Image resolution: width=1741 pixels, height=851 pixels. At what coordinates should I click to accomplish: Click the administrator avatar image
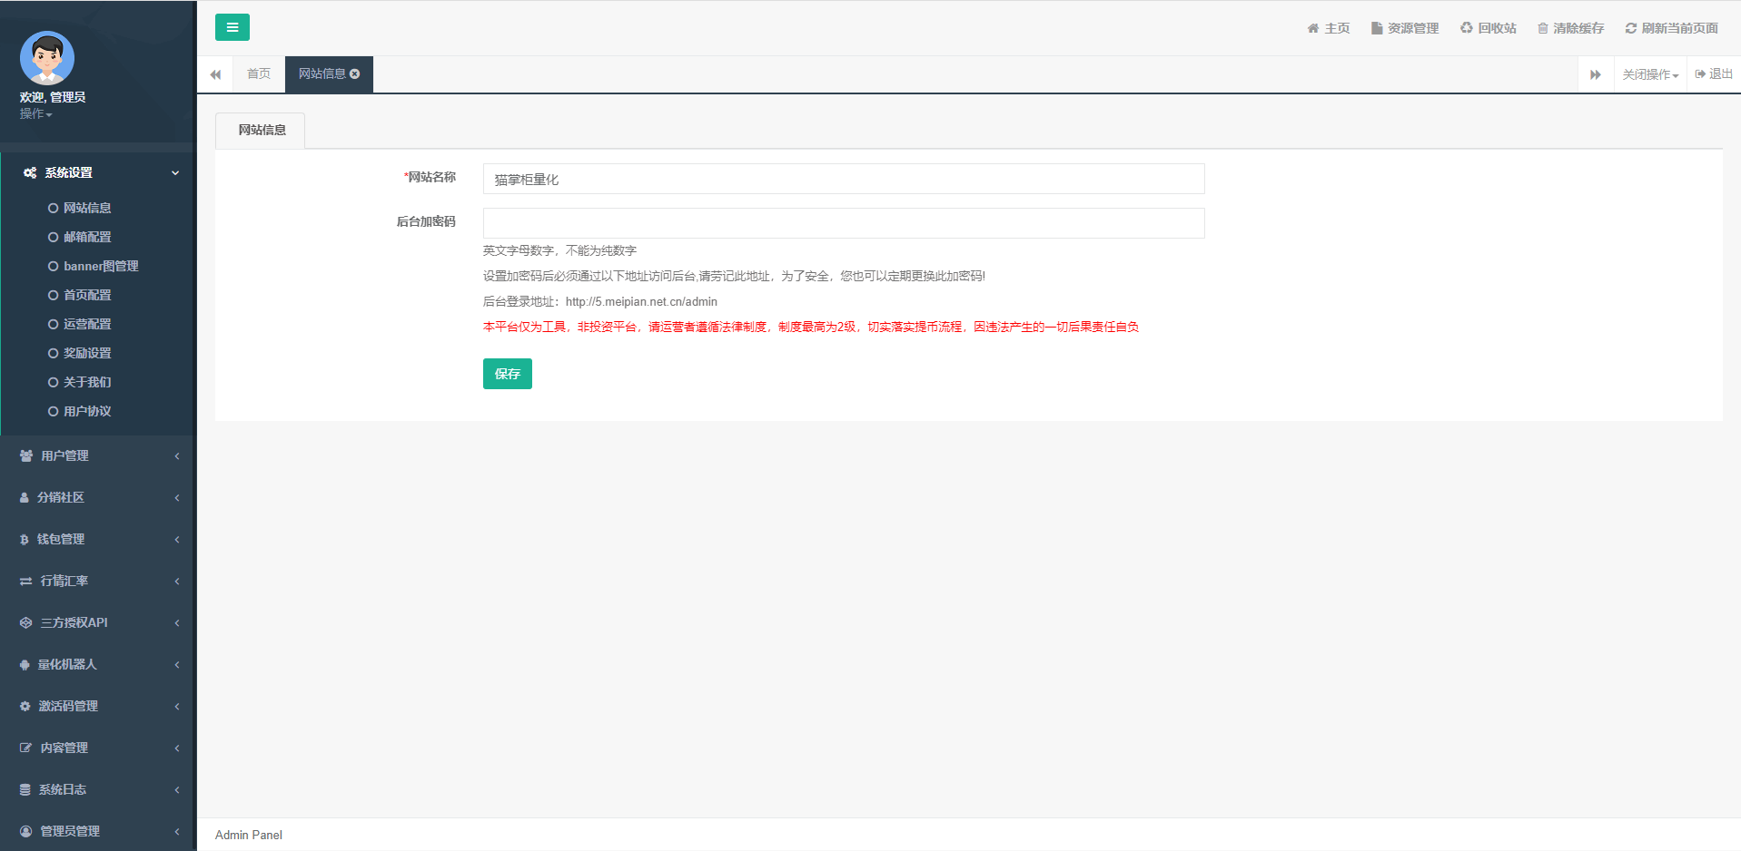(x=47, y=58)
